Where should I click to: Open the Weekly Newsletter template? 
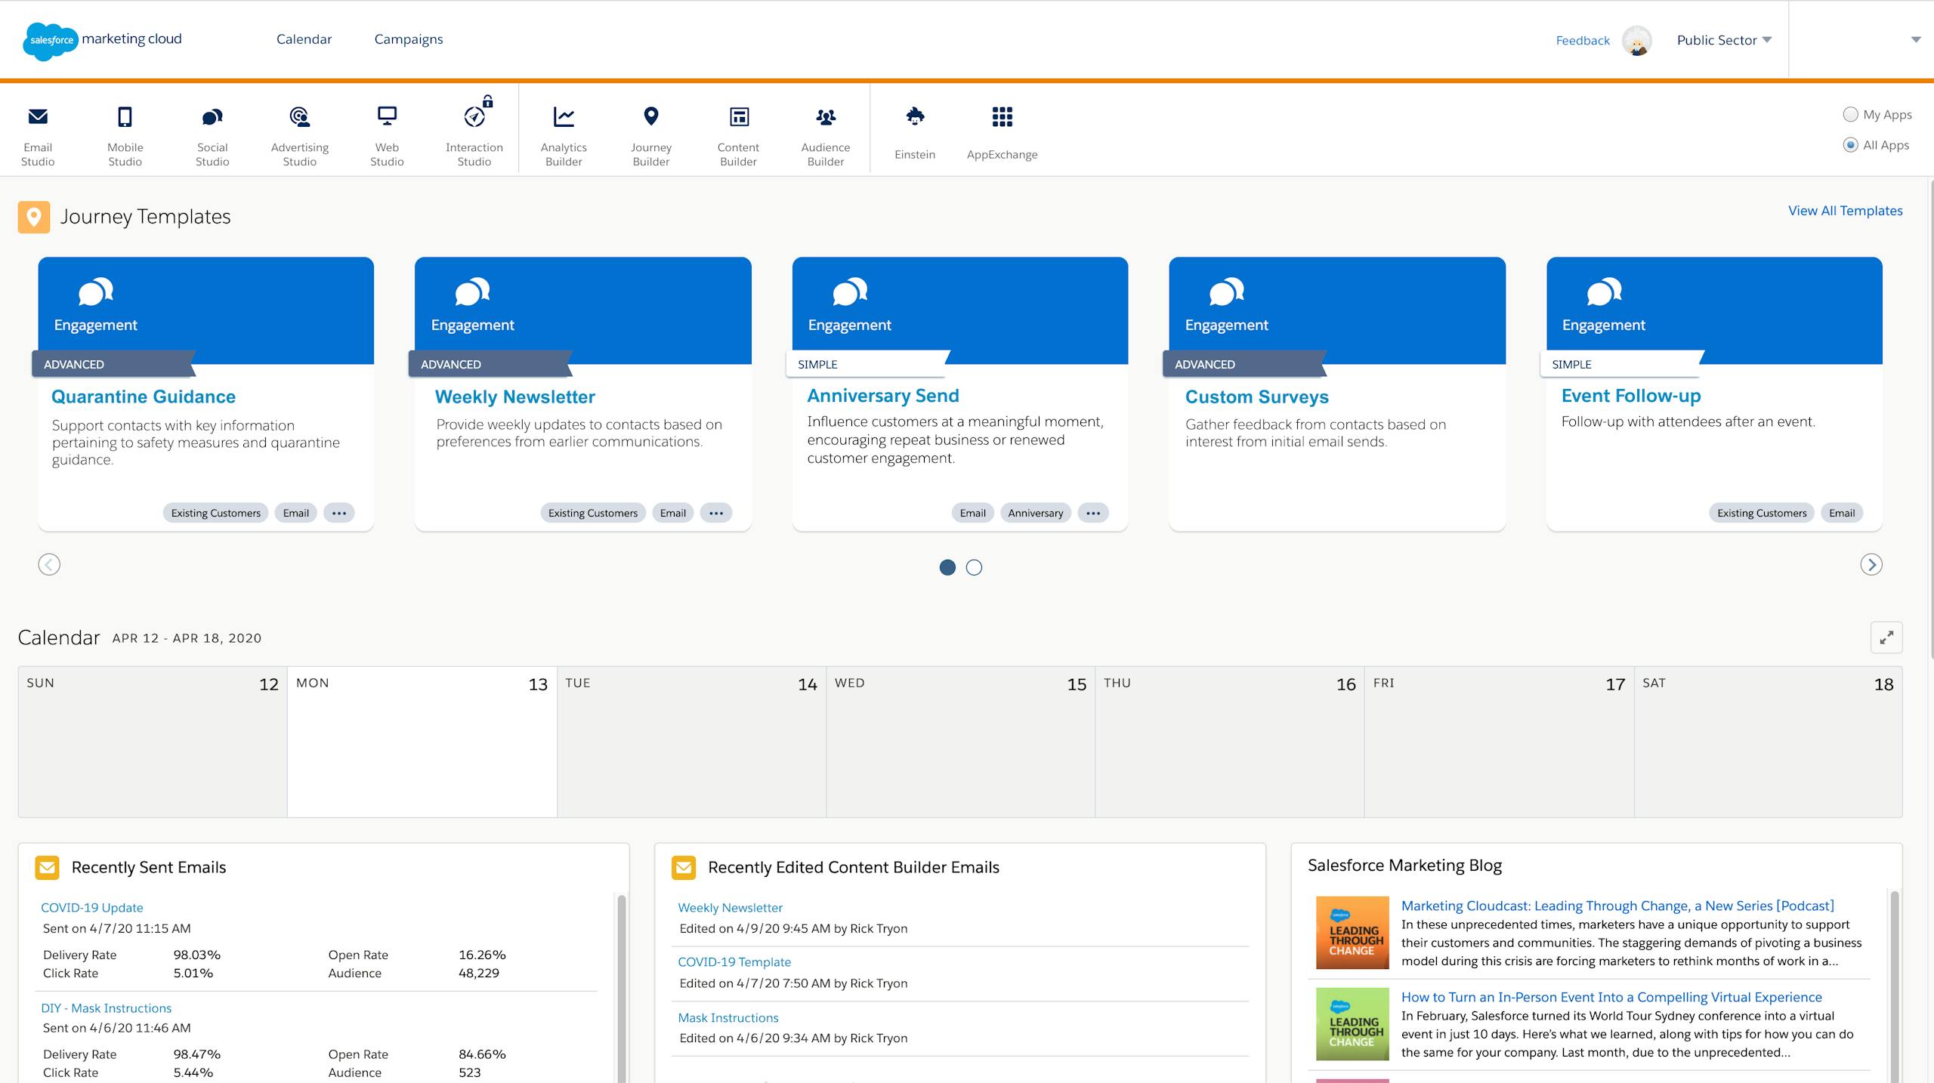pos(515,396)
